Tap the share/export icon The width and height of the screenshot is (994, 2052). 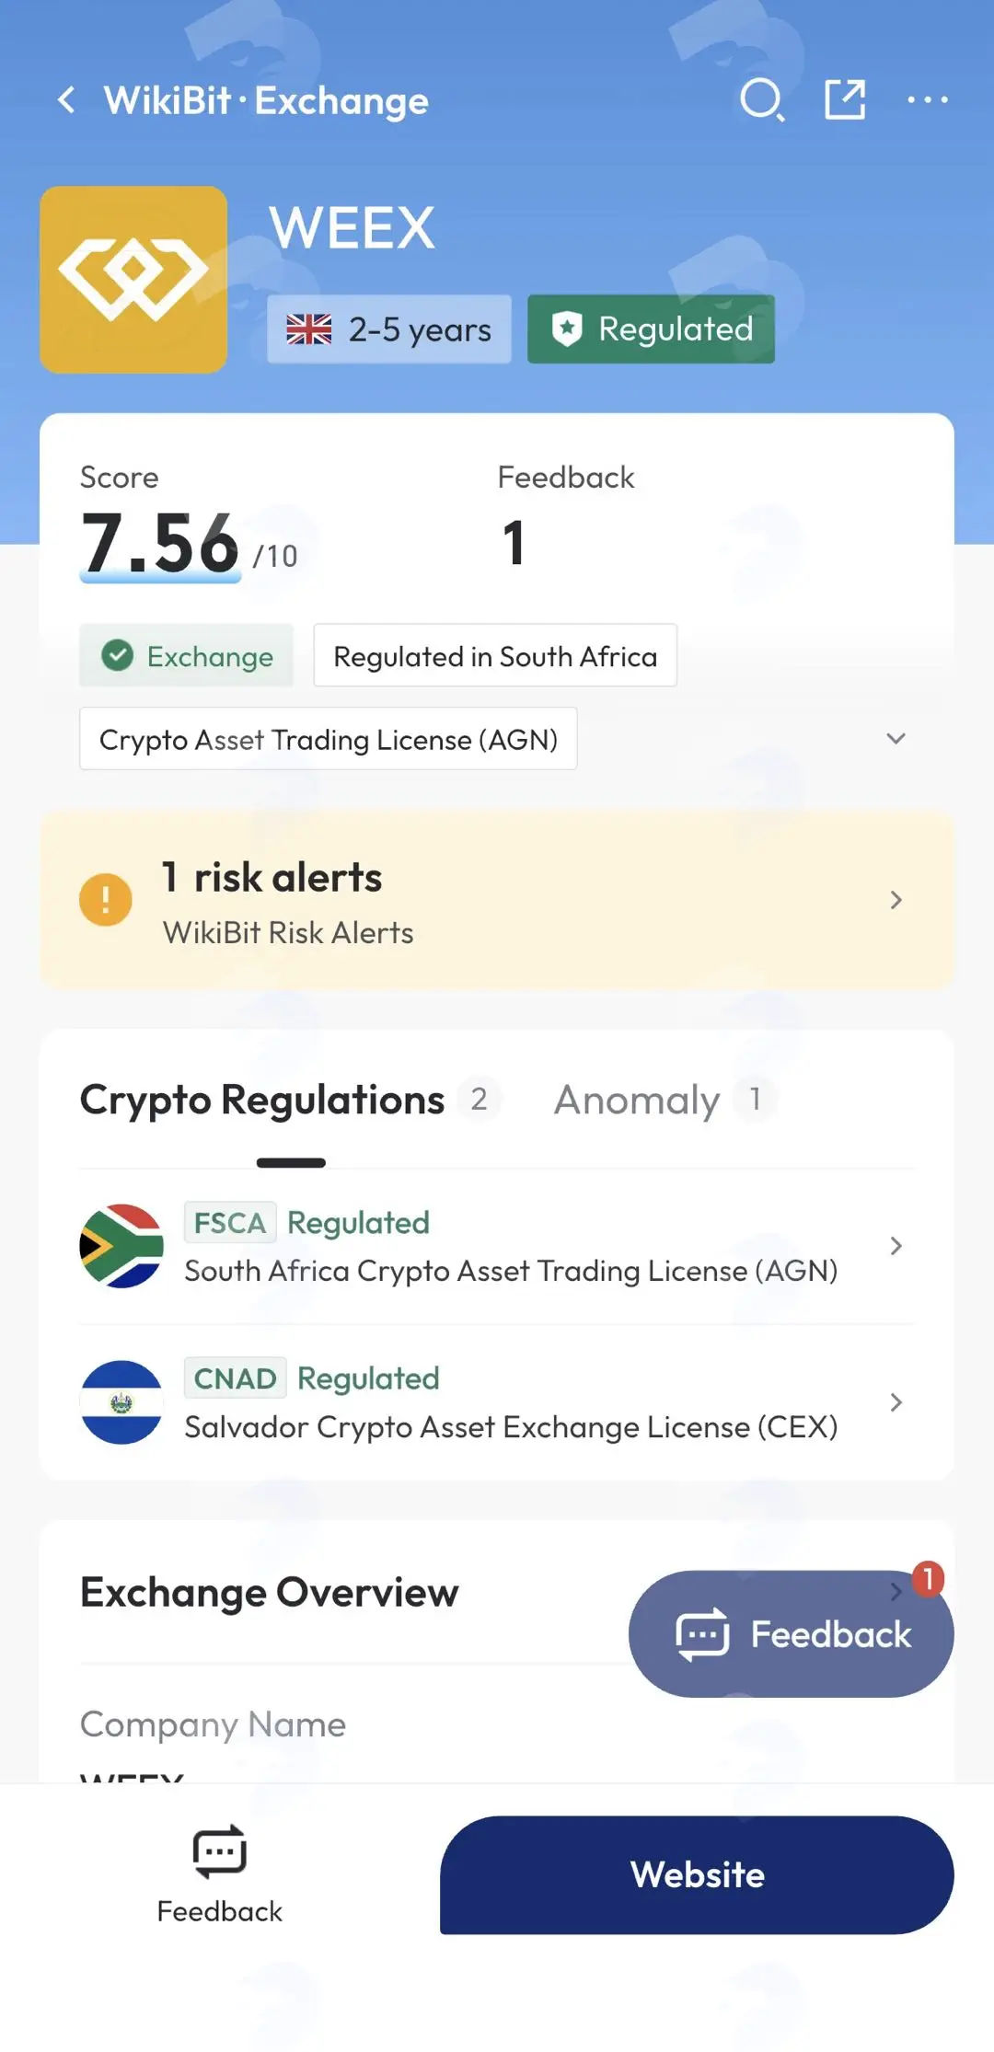point(845,99)
